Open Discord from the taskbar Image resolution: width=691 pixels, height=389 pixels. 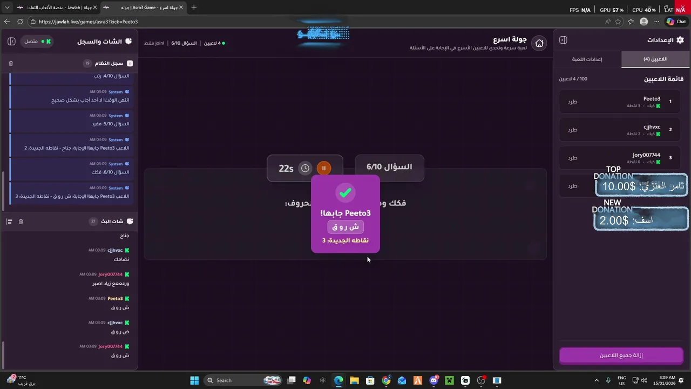click(434, 380)
